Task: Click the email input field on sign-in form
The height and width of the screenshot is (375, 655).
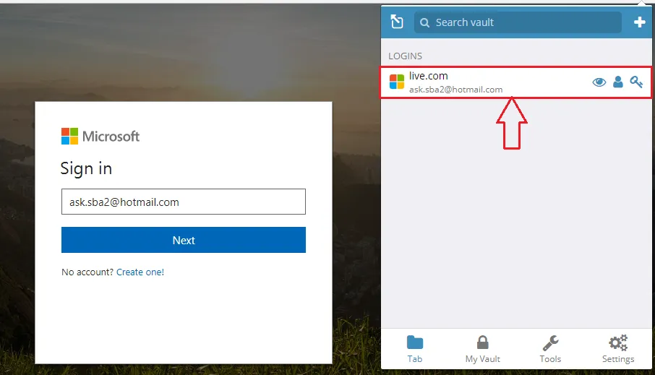Action: tap(184, 202)
